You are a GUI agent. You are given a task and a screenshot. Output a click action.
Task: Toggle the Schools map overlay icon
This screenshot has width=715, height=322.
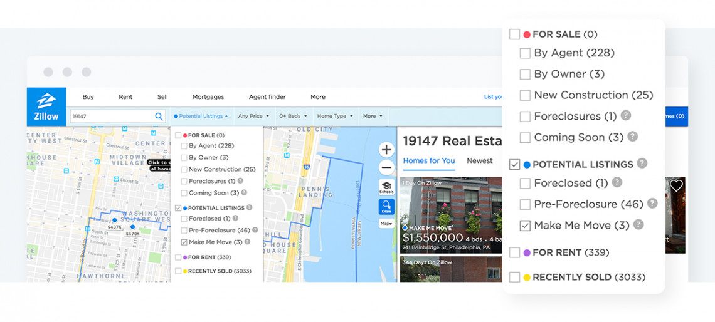point(386,187)
